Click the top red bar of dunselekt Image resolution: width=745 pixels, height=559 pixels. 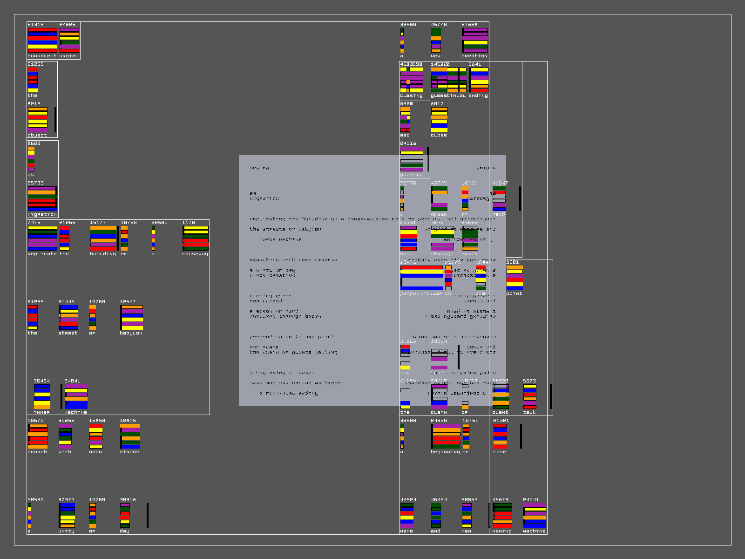42,30
